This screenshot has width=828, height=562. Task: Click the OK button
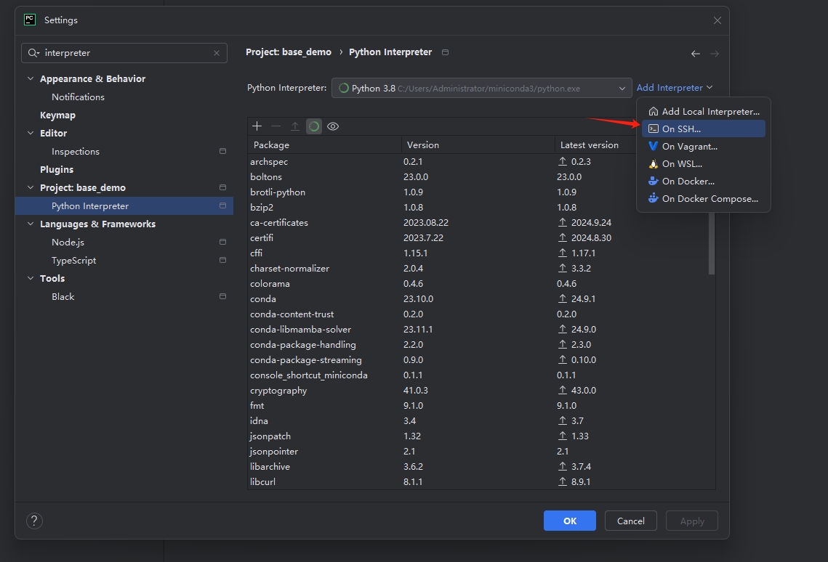570,521
